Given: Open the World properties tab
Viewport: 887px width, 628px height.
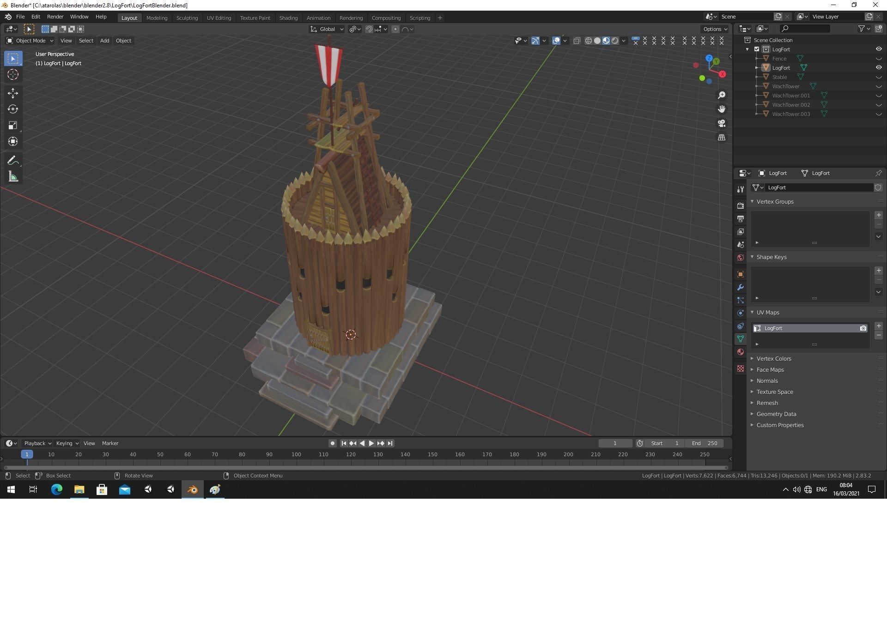Looking at the screenshot, I should [x=741, y=257].
